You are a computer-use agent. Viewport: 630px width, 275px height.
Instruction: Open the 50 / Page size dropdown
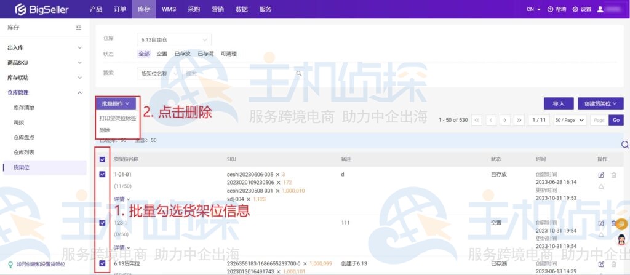coord(570,120)
